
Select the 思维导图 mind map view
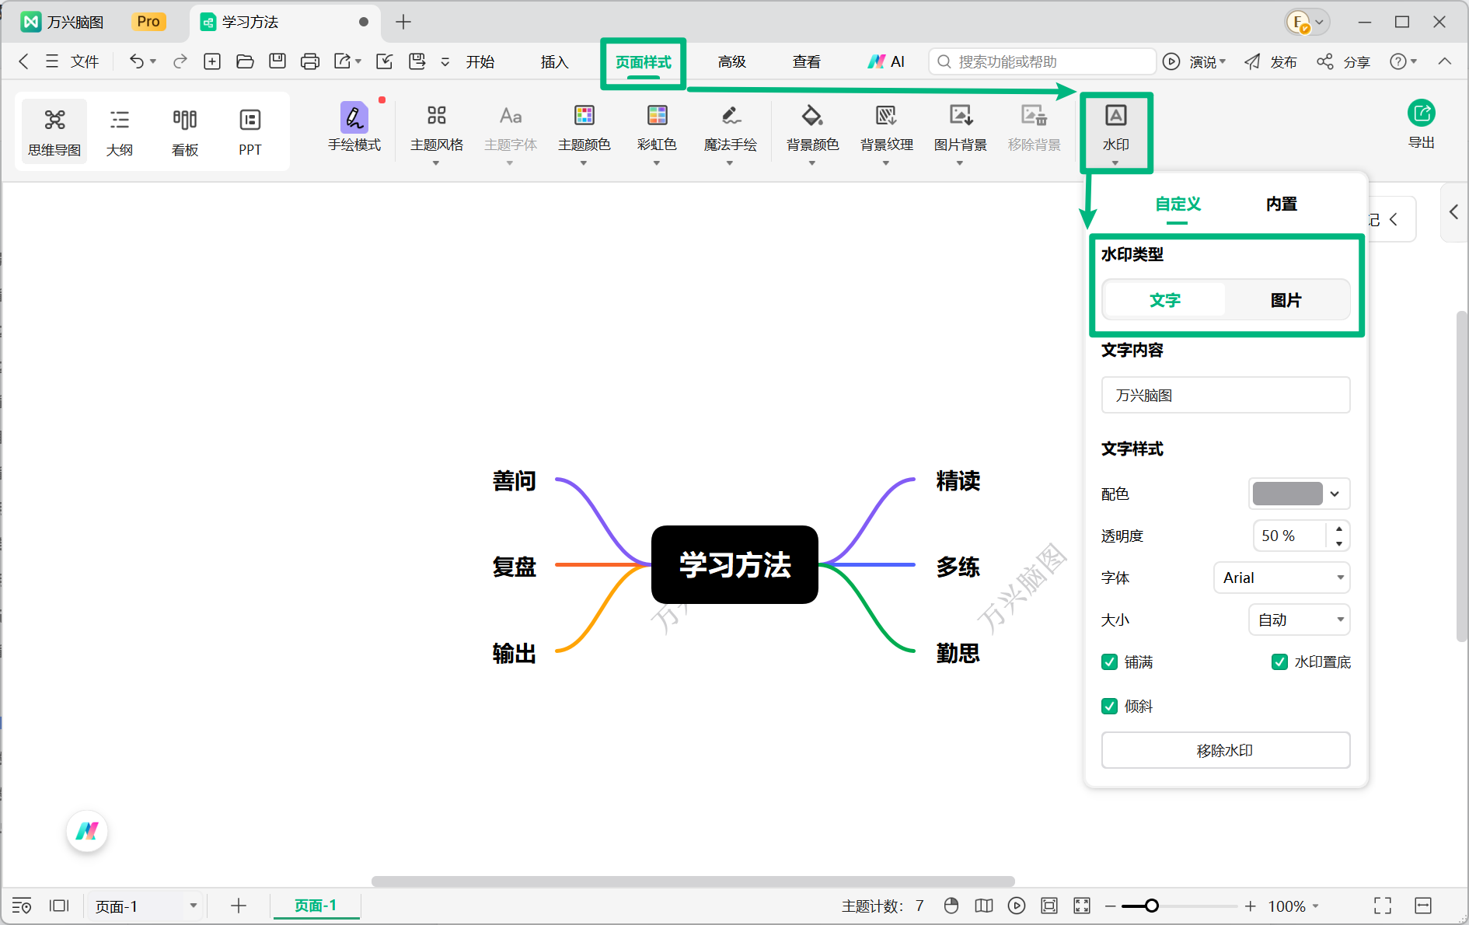pos(54,131)
